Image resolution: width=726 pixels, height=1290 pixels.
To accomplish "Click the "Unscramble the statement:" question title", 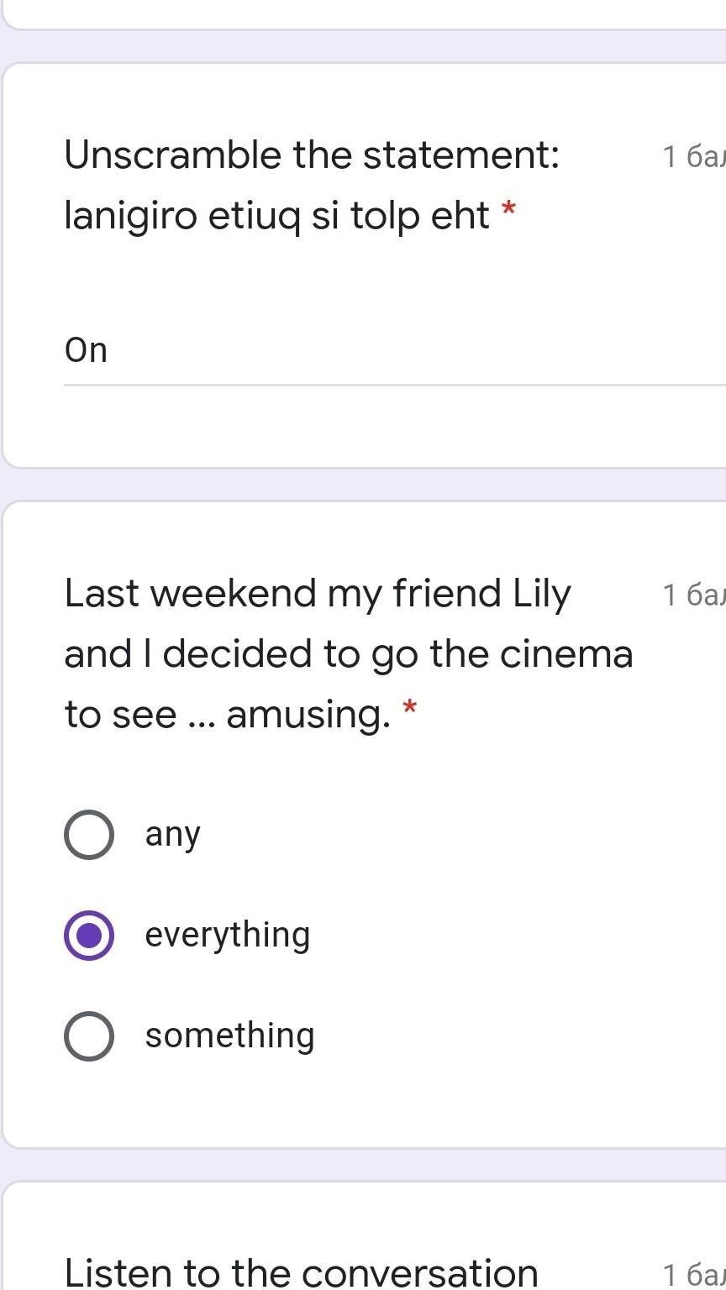I will (x=312, y=155).
